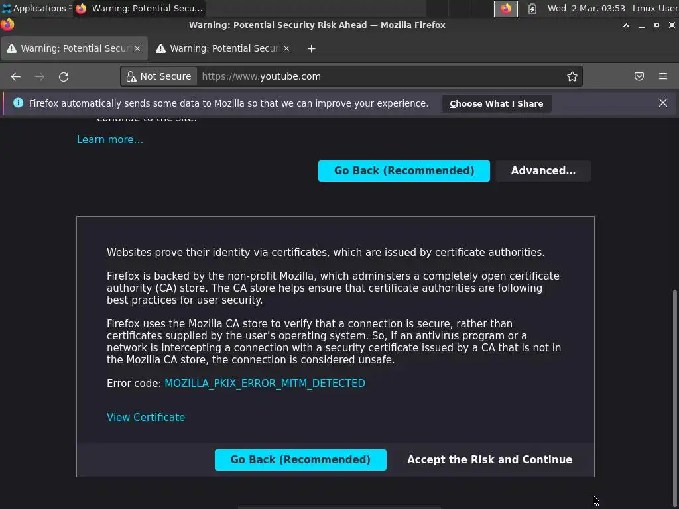This screenshot has height=509, width=679.
Task: Close the second Warning tab
Action: click(x=286, y=48)
